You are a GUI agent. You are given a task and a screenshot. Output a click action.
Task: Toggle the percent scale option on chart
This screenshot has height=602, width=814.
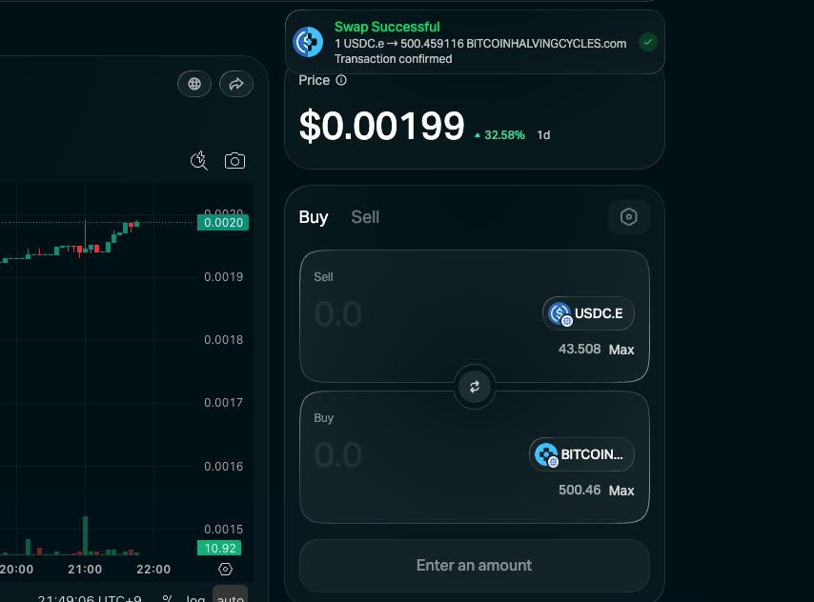tap(167, 598)
